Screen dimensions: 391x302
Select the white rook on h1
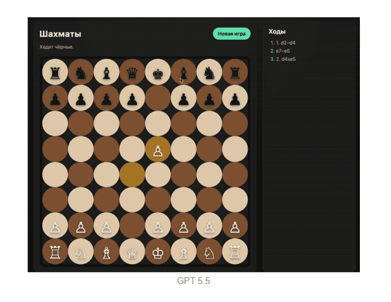(235, 252)
